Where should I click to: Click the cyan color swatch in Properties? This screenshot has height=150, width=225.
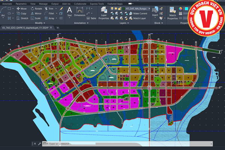coord(186,9)
